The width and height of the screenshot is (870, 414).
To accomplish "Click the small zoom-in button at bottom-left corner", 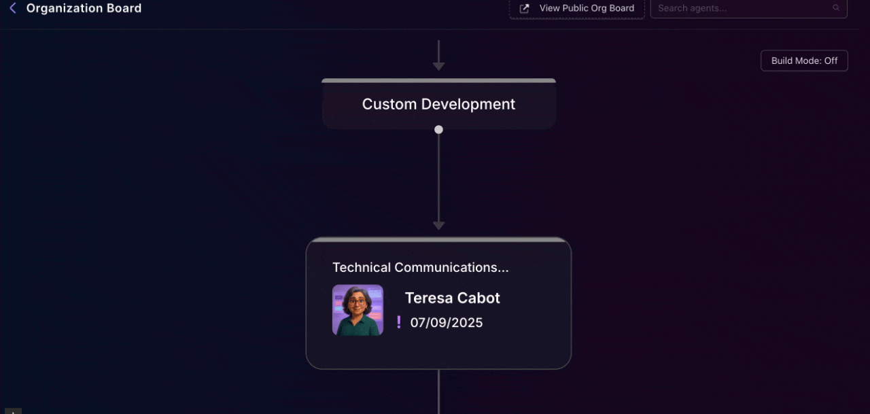I will tap(12, 411).
